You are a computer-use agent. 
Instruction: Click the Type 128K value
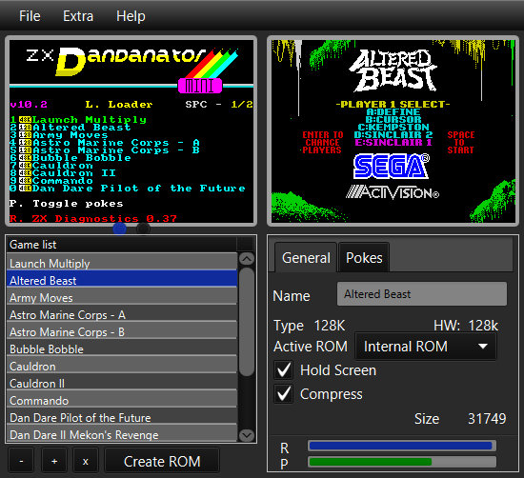point(330,326)
